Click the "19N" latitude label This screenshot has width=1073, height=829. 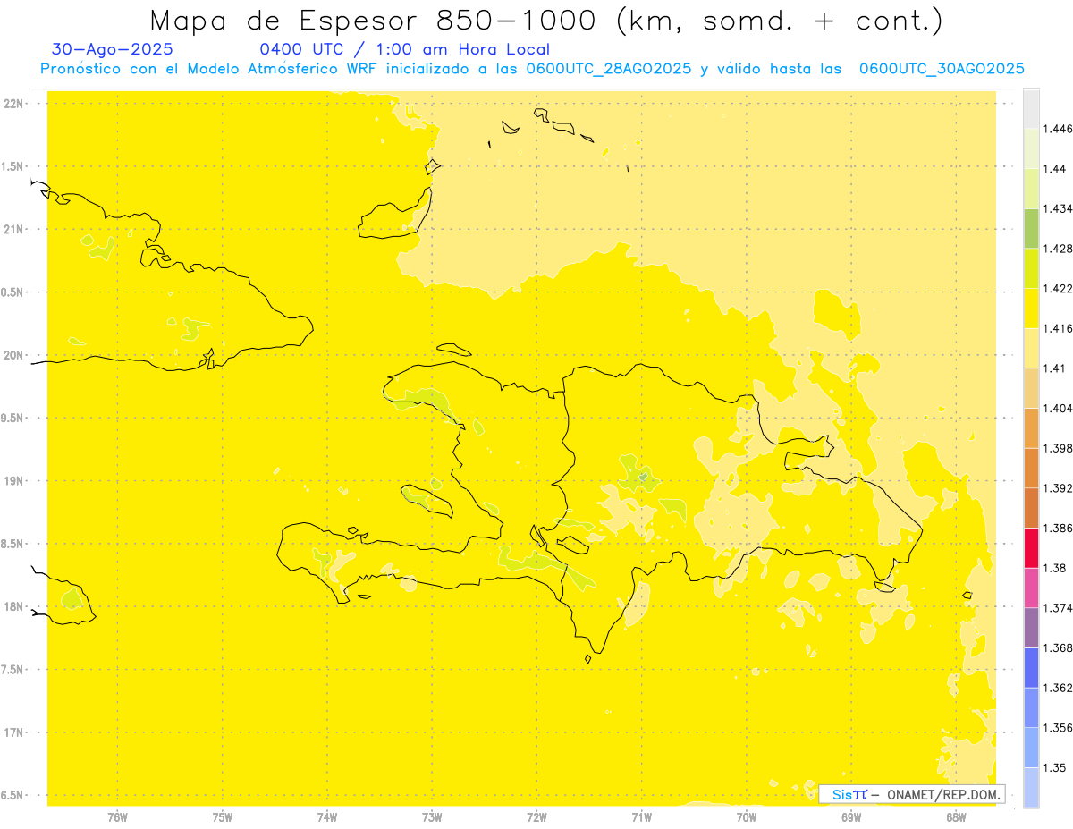pos(15,481)
